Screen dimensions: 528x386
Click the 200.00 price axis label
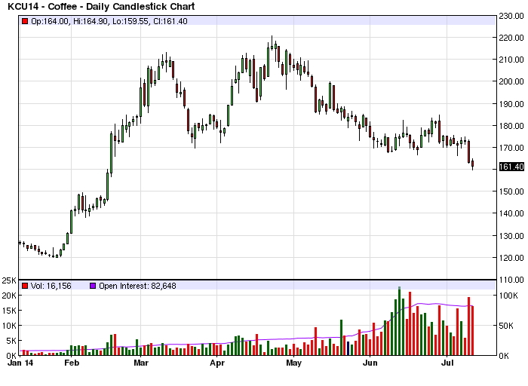[x=511, y=81]
